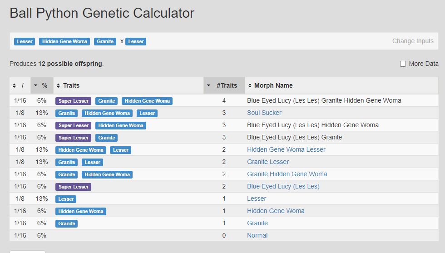Click the second parent Lesser input tag

136,41
